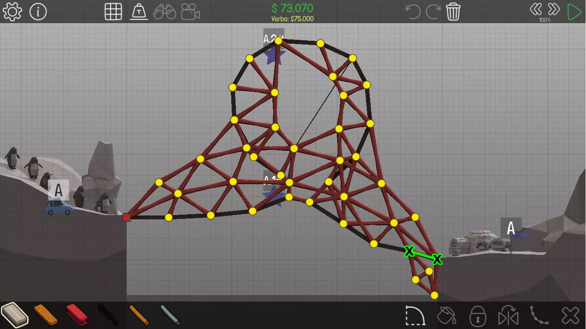
Task: Increase simulation speed with the double right chevrons
Action: coord(554,9)
